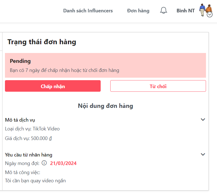Click the job description text about short video

pyautogui.click(x=35, y=181)
